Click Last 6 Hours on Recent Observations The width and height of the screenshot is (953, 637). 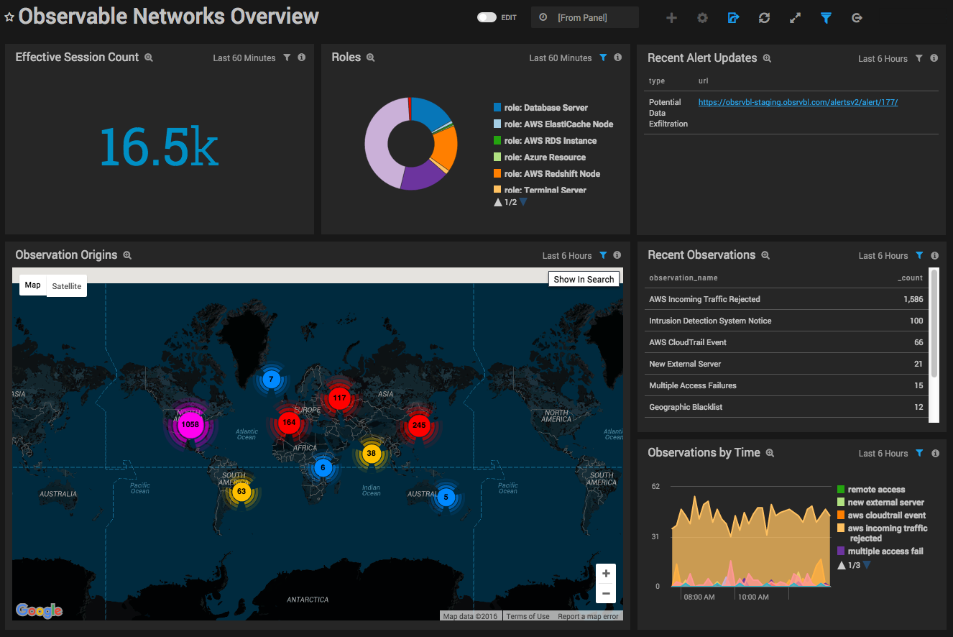click(883, 255)
